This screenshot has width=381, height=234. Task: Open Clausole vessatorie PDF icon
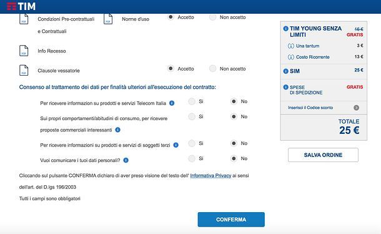pos(24,70)
